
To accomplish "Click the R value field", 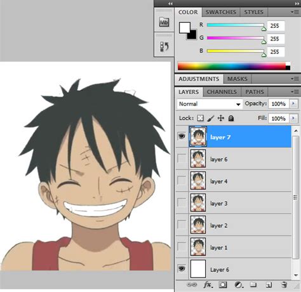I will 276,26.
